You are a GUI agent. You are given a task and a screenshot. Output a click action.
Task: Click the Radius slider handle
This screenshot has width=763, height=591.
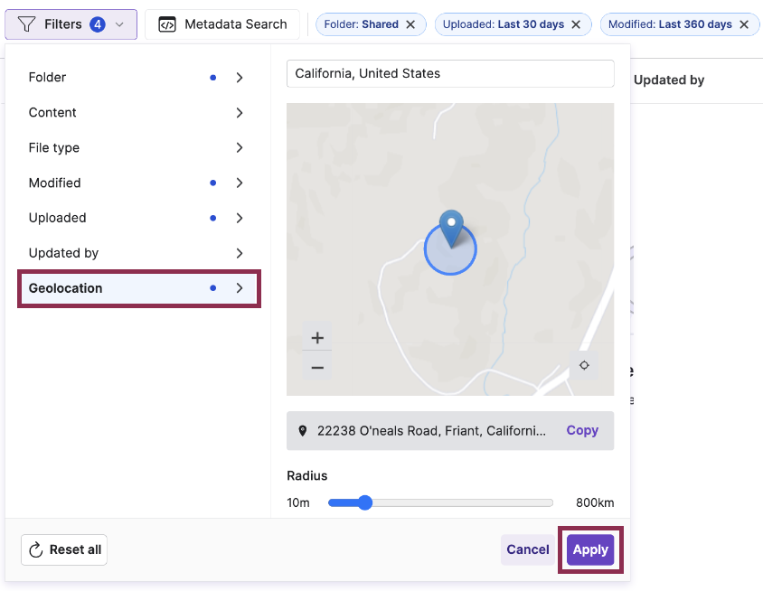pyautogui.click(x=364, y=502)
